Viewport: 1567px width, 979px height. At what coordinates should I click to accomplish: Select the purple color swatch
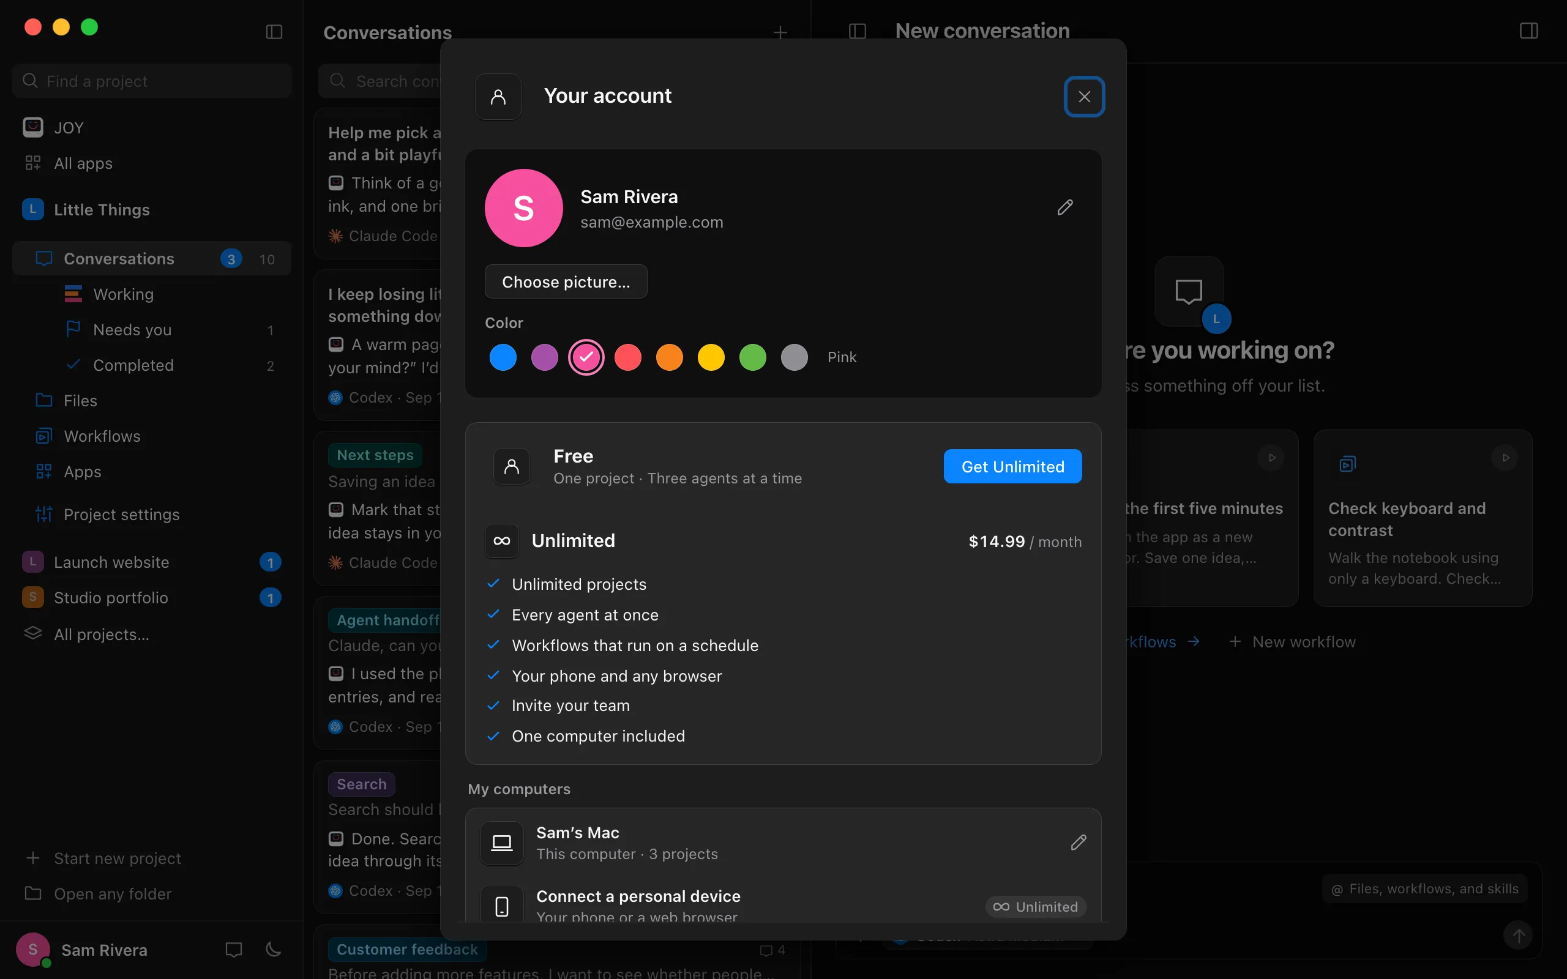tap(545, 357)
